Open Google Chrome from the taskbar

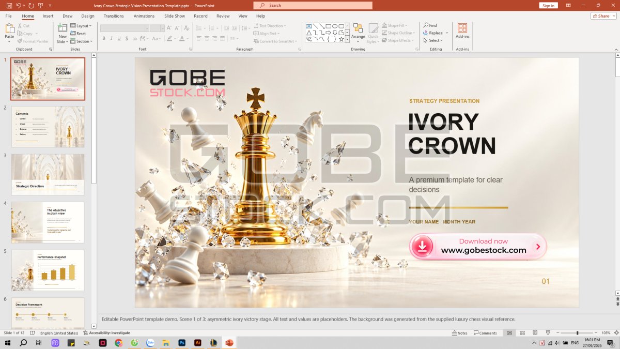click(x=118, y=343)
